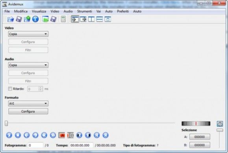228x153 pixels.
Task: Open the Preferiti menu
Action: click(123, 11)
